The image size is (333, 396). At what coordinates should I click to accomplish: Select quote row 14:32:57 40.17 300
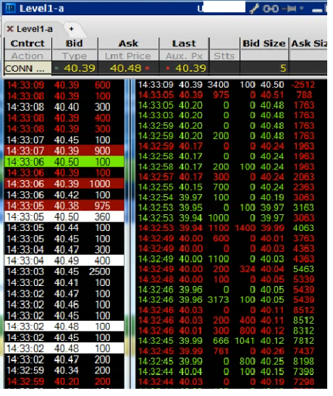click(226, 177)
